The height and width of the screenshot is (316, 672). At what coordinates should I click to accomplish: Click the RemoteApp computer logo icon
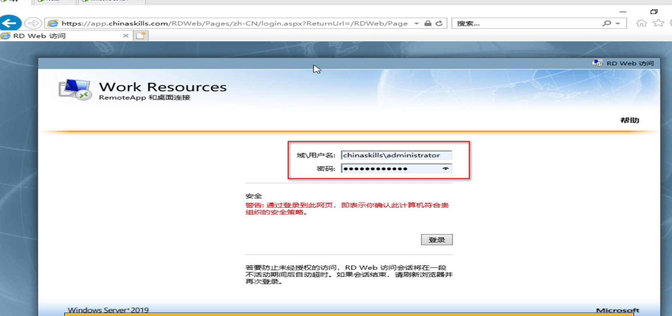75,89
